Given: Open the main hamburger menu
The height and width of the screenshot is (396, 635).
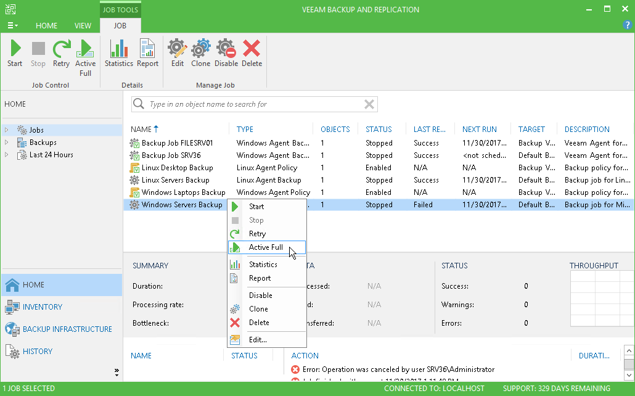Looking at the screenshot, I should click(12, 25).
